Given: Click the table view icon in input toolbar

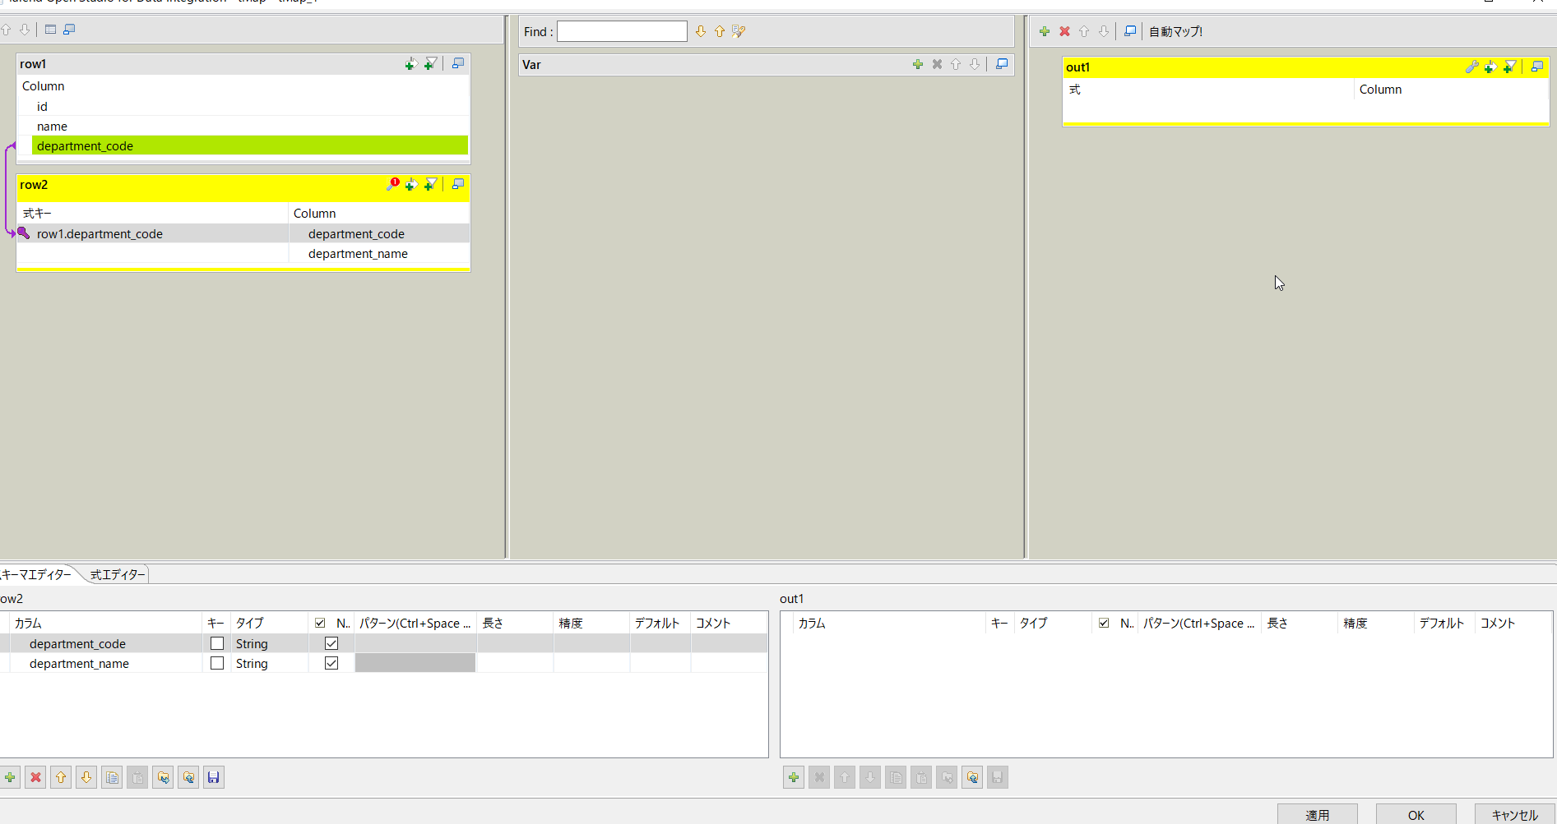Looking at the screenshot, I should click(x=50, y=30).
